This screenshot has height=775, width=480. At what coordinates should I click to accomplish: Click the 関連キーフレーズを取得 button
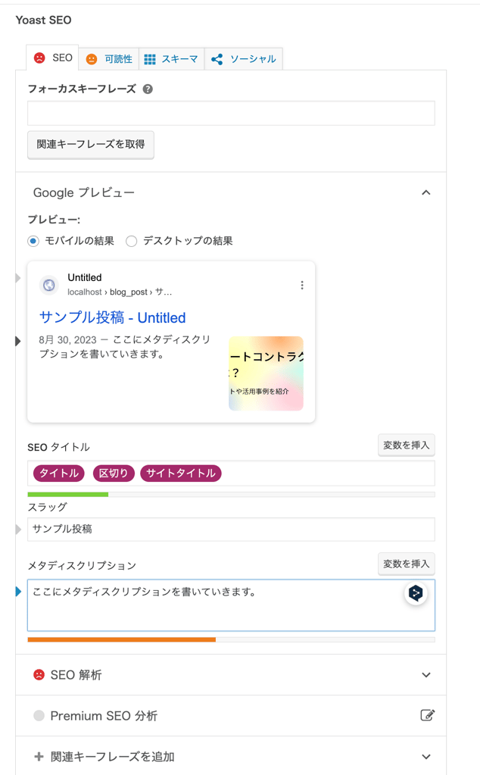point(91,144)
